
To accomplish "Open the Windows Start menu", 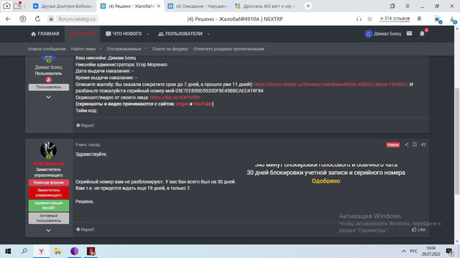I will click(x=8, y=251).
